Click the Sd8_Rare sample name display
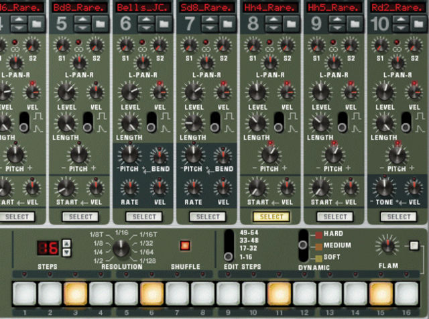This screenshot has height=319, width=429. coord(207,7)
